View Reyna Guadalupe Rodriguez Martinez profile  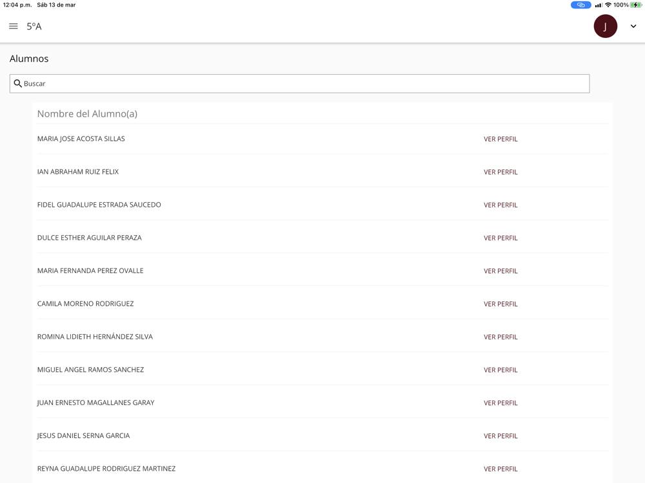501,469
